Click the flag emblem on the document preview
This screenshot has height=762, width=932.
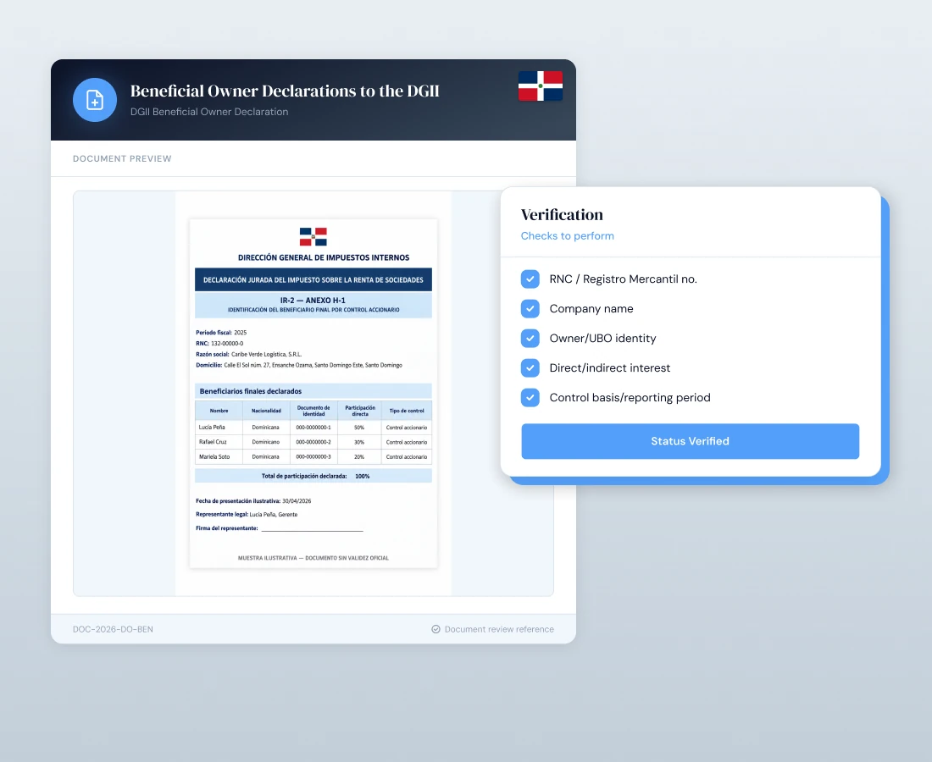[x=313, y=236]
